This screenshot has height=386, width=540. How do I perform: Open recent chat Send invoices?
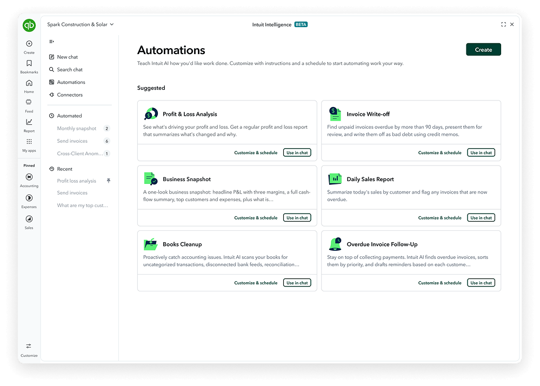[72, 193]
